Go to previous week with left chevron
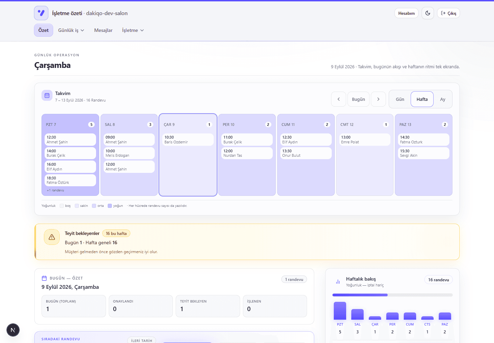 click(339, 99)
